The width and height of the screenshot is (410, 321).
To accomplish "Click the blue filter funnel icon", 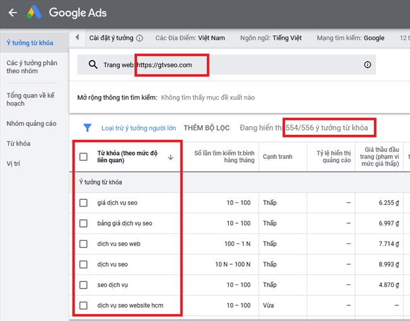I will tap(88, 128).
